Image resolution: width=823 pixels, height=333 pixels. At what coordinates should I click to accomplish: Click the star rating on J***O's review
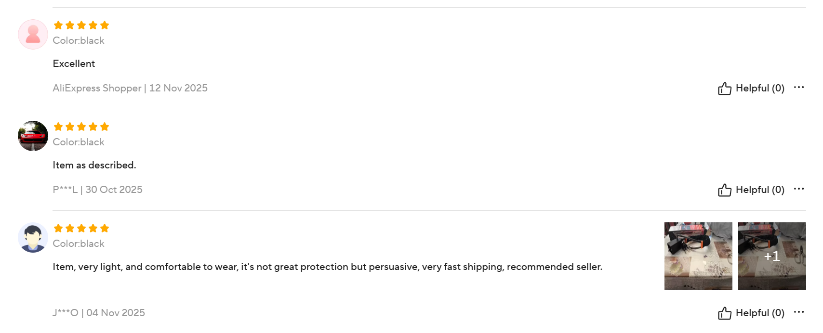pyautogui.click(x=81, y=228)
